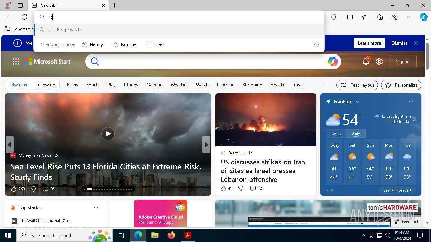This screenshot has width=431, height=242.
Task: Refresh the page with reload icon
Action: click(24, 17)
